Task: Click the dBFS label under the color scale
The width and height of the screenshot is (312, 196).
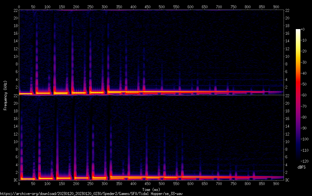Action: pyautogui.click(x=301, y=168)
